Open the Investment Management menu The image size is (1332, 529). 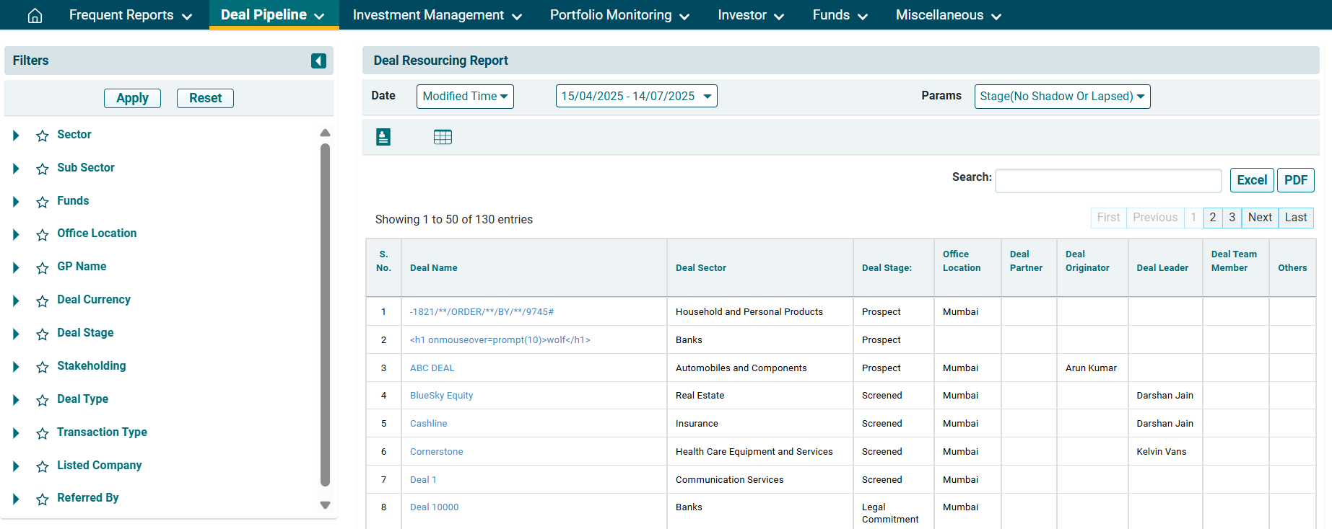[436, 15]
